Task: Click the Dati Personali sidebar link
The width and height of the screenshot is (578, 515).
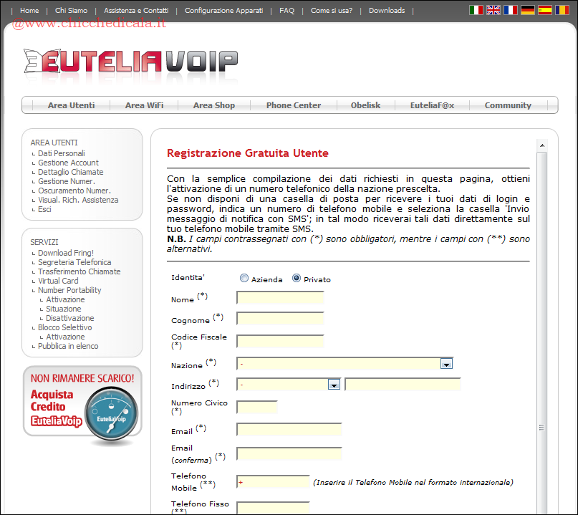Action: pos(61,153)
